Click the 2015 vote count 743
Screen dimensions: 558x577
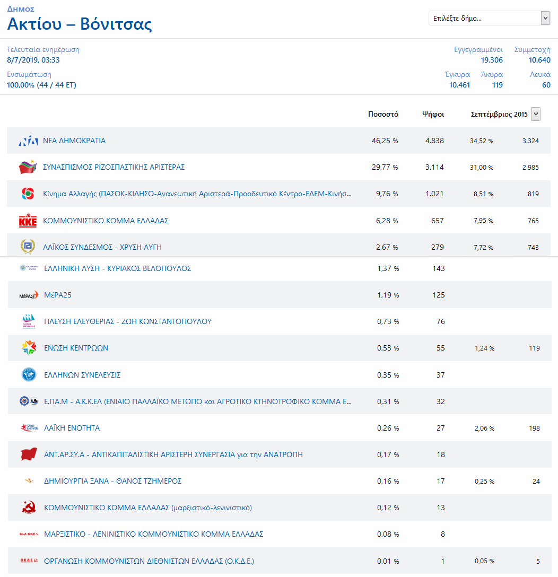tap(533, 247)
